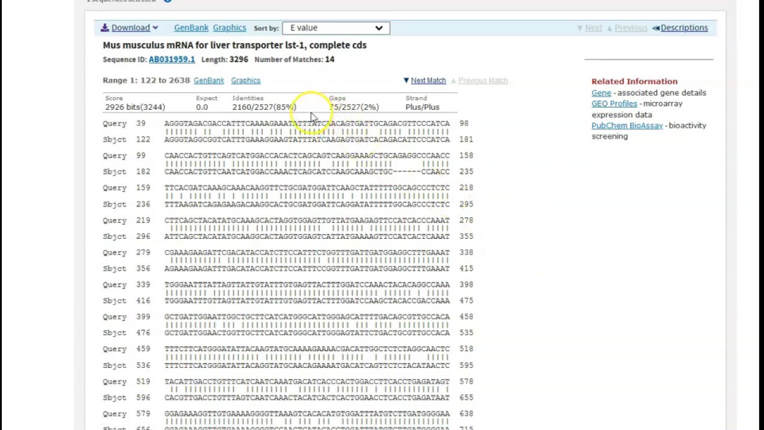
Task: Select the alignment title Mus musculus mRNA
Action: click(x=235, y=45)
